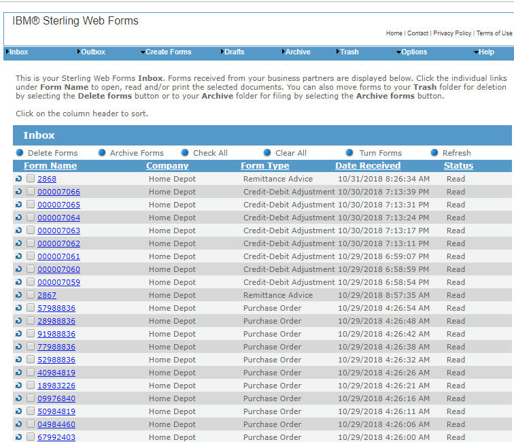Click the turn-form arrow icon for row 2868
This screenshot has height=442, width=514.
click(x=18, y=179)
